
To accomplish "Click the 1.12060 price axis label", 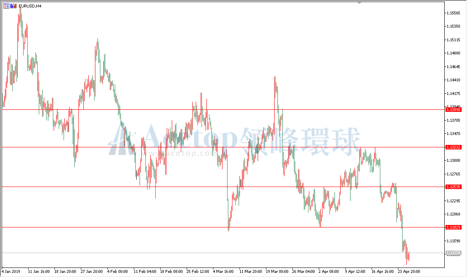I will point(453,214).
